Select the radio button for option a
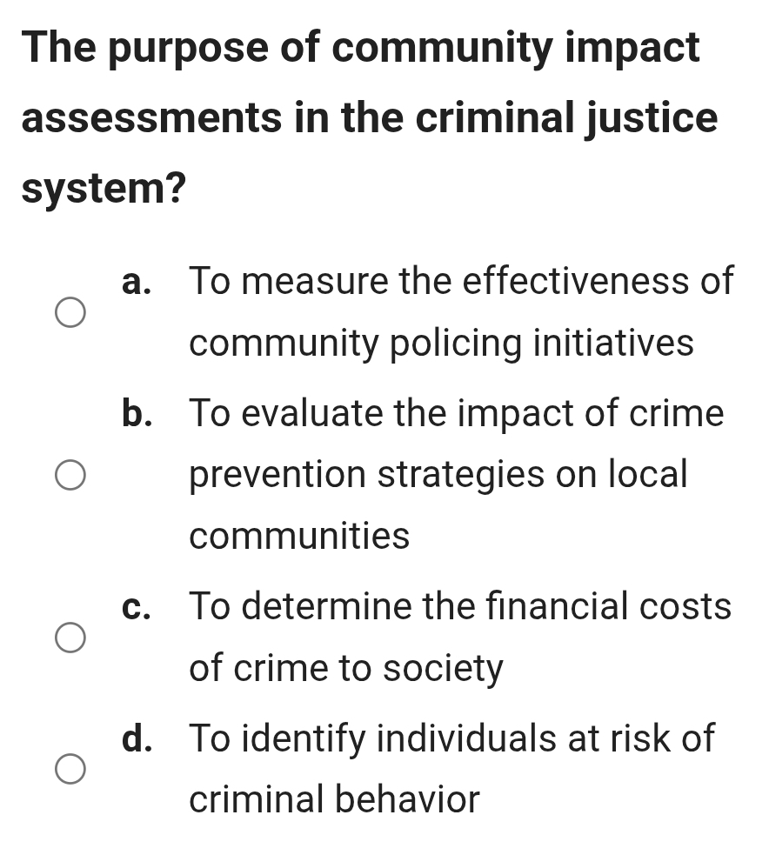 (x=70, y=312)
